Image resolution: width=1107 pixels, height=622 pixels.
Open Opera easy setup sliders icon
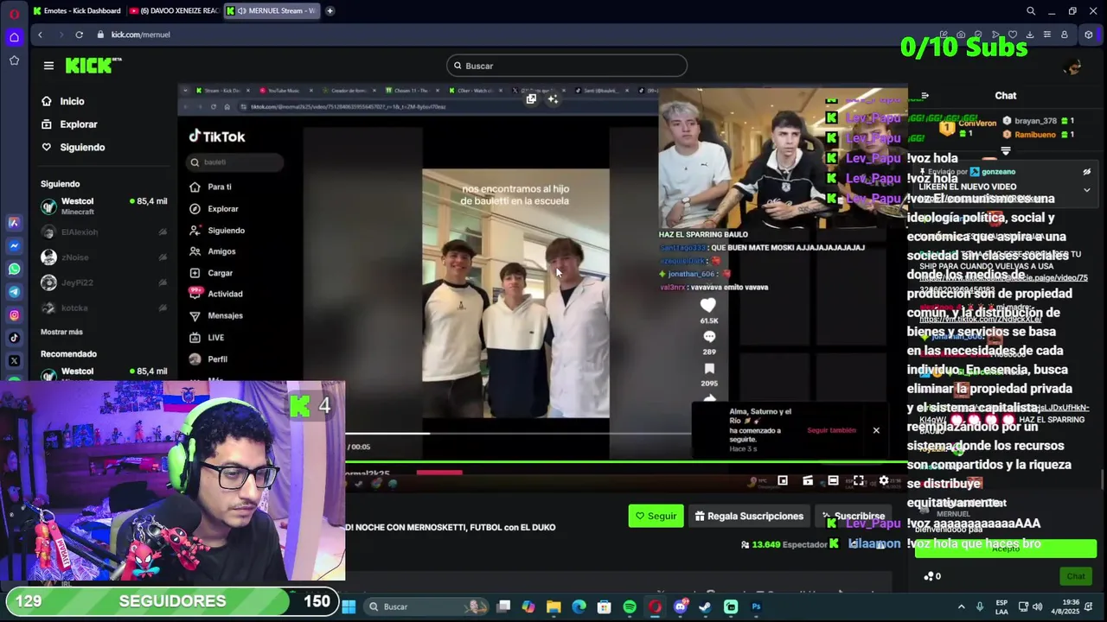point(1046,35)
